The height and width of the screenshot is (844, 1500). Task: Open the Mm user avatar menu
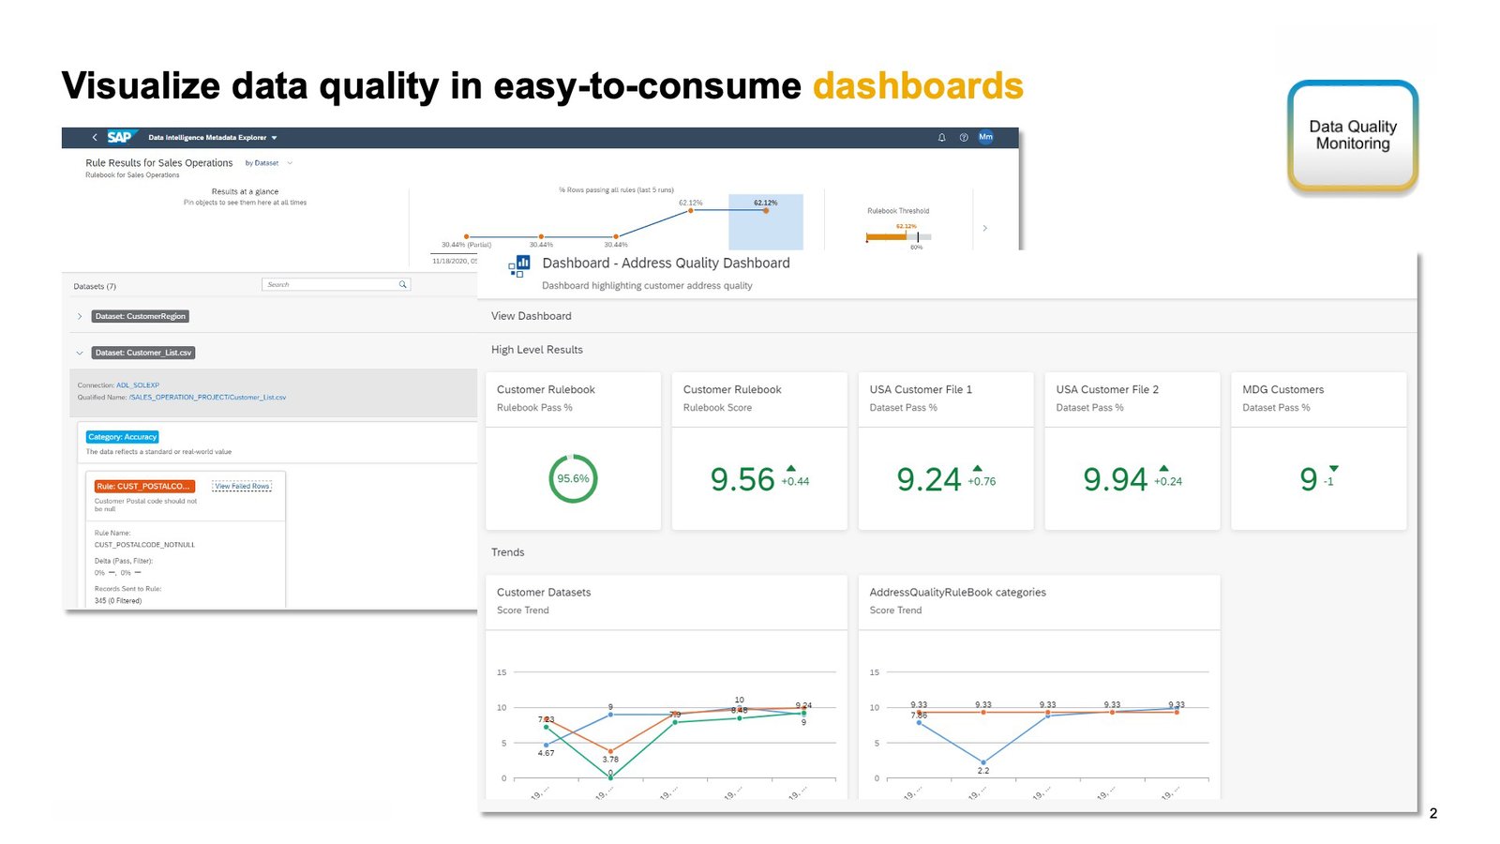coord(985,137)
